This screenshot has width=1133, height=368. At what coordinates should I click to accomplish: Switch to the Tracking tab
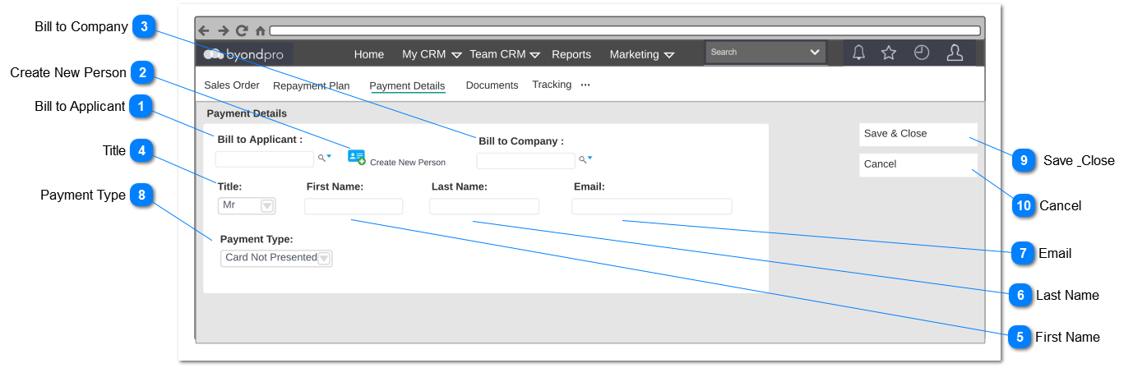(552, 84)
